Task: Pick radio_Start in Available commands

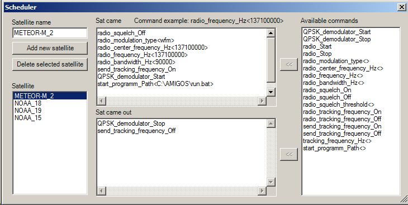Action: [x=317, y=46]
